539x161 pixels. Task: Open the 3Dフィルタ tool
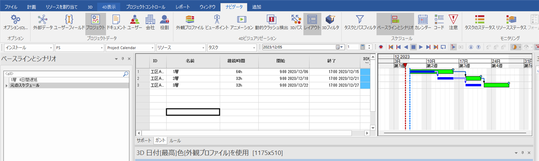pos(330,22)
